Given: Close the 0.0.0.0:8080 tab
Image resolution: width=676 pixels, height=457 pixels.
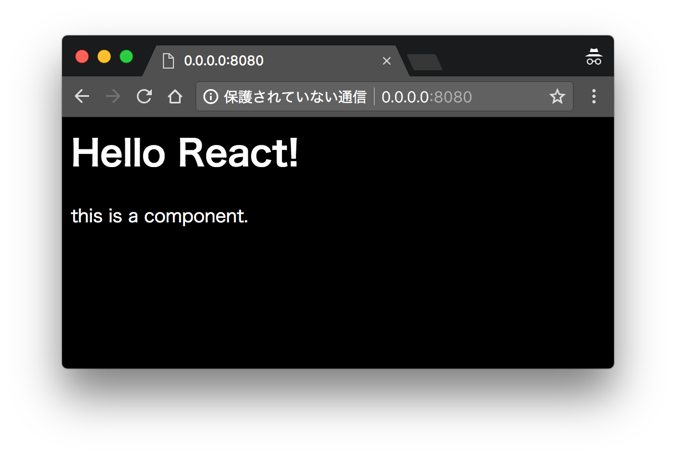Looking at the screenshot, I should pos(386,61).
